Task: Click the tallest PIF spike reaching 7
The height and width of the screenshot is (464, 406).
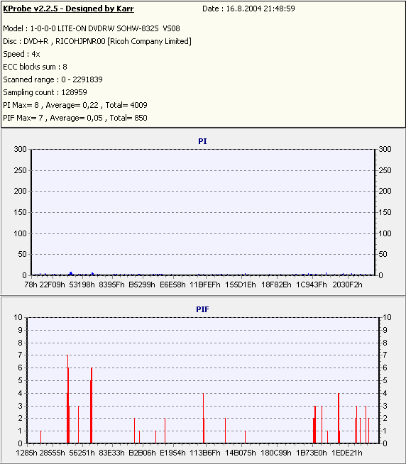Action: click(68, 399)
